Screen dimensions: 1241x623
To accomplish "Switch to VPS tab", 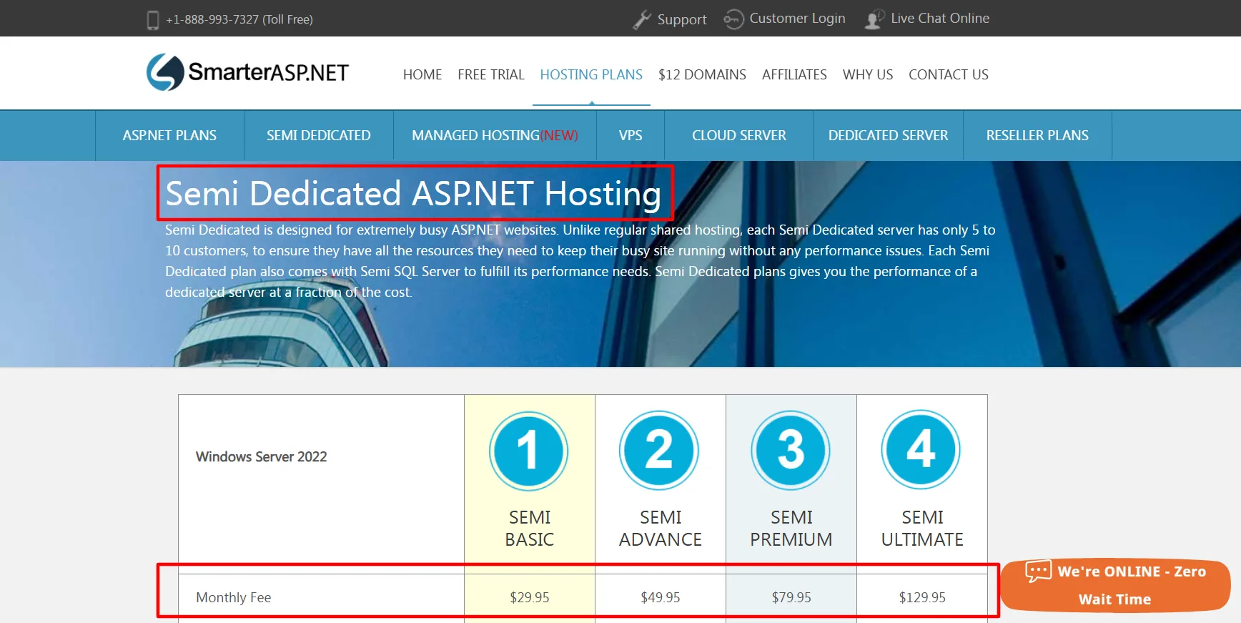I will click(631, 135).
